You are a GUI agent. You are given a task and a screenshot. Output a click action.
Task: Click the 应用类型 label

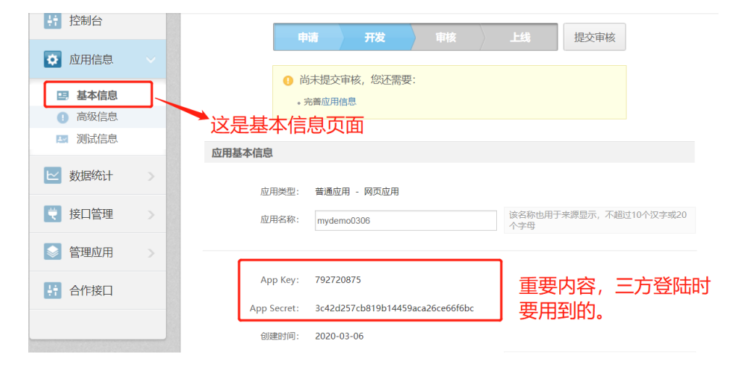280,191
